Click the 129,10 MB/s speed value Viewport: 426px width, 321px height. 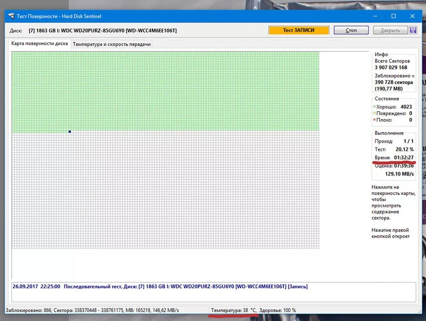(x=399, y=174)
